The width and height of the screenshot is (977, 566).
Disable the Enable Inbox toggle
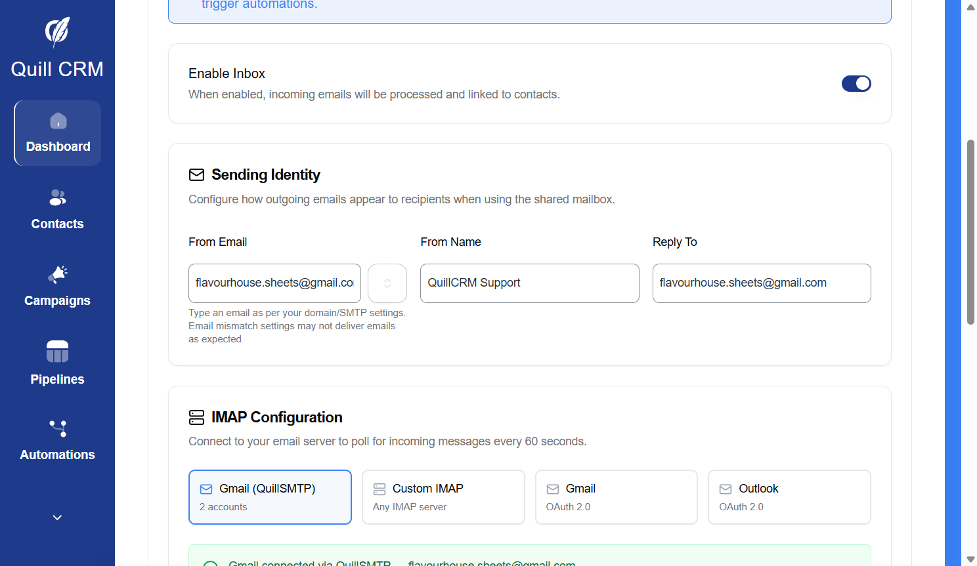click(x=856, y=83)
